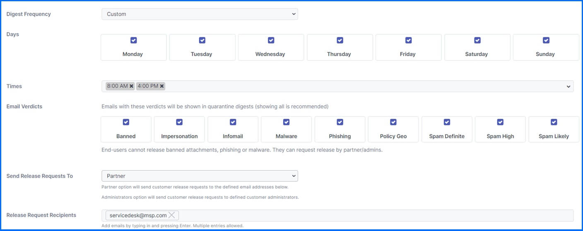583x231 pixels.
Task: Uncheck the Phishing verdict checkbox
Action: pos(340,122)
